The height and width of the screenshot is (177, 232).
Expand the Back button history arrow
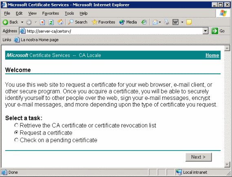(x=22, y=22)
